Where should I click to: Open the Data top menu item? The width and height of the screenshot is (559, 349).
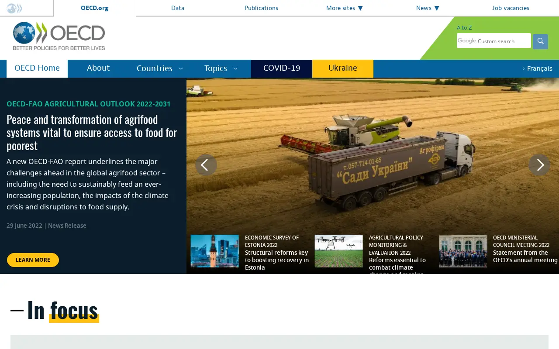coord(178,8)
